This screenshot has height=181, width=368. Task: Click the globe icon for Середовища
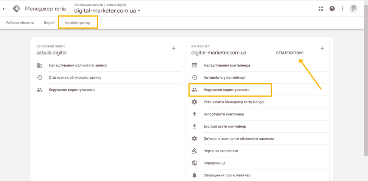(x=194, y=163)
